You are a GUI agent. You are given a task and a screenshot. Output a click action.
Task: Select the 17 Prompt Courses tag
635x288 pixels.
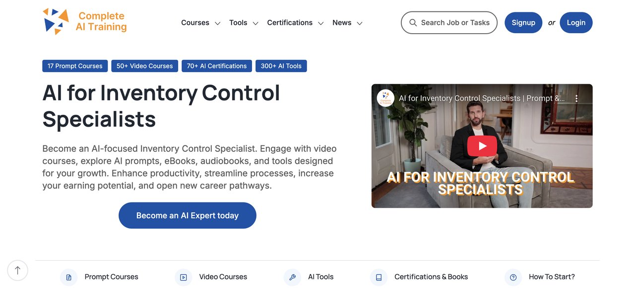click(75, 66)
